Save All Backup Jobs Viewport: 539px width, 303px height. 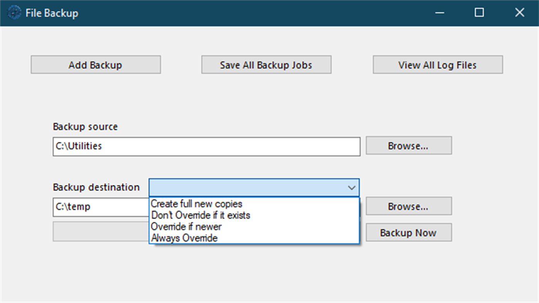pyautogui.click(x=266, y=64)
